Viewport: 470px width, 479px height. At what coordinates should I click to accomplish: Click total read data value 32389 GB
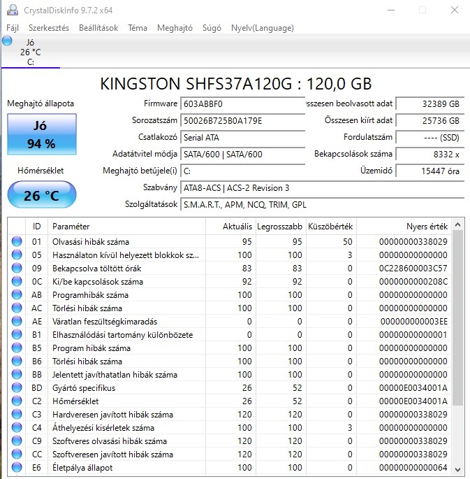point(430,104)
